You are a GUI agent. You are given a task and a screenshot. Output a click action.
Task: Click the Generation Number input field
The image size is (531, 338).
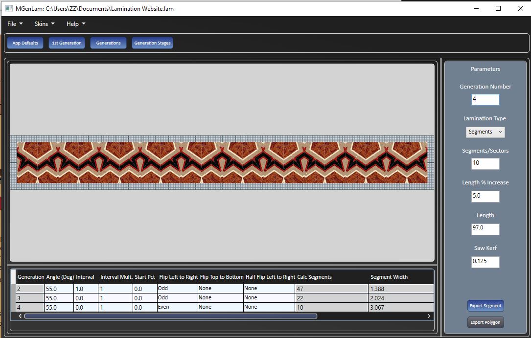[485, 100]
